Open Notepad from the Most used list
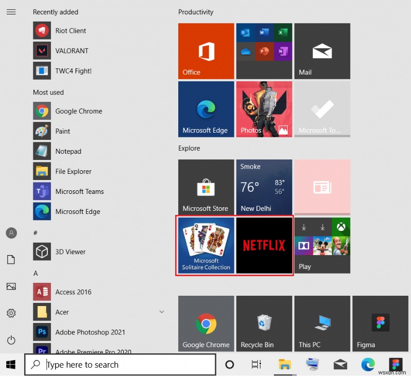The width and height of the screenshot is (411, 377). 68,151
